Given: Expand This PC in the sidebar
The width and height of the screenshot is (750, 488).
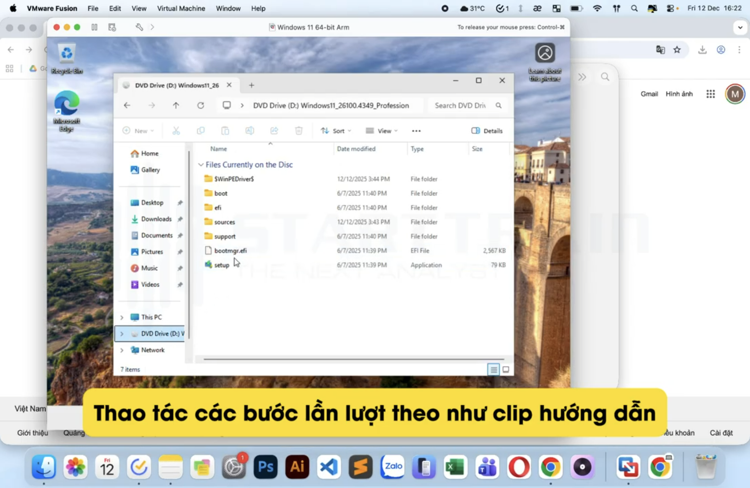Looking at the screenshot, I should (122, 317).
